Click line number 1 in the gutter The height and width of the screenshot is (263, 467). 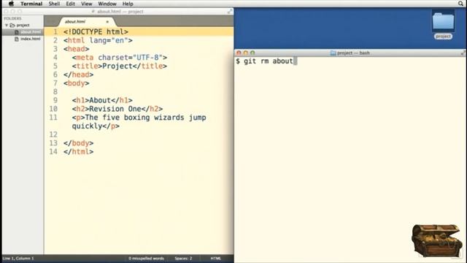pyautogui.click(x=55, y=31)
